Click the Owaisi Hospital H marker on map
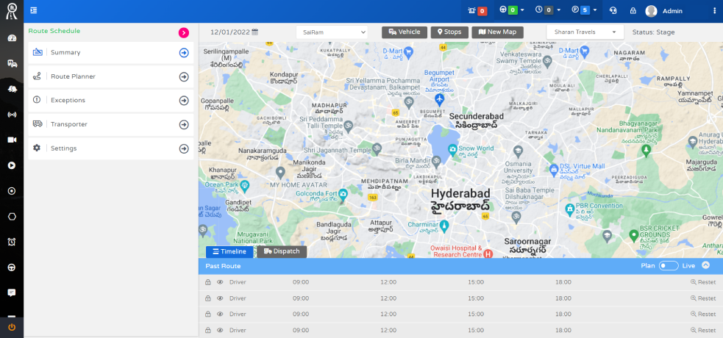This screenshot has width=723, height=338. pyautogui.click(x=488, y=253)
